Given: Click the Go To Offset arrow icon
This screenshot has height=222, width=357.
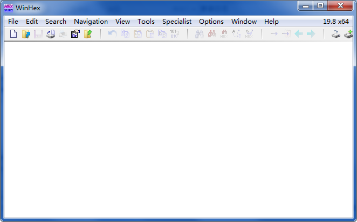Looking at the screenshot, I should [274, 34].
